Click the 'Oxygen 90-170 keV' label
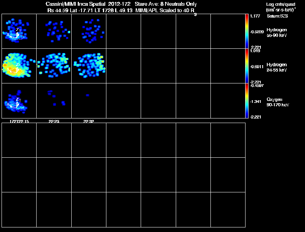Screen dimensions: 305x232 278,102
